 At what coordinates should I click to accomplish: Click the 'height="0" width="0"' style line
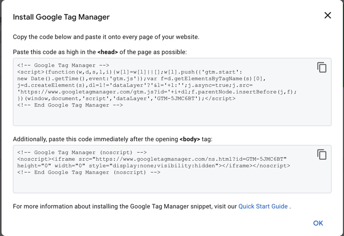(154, 166)
